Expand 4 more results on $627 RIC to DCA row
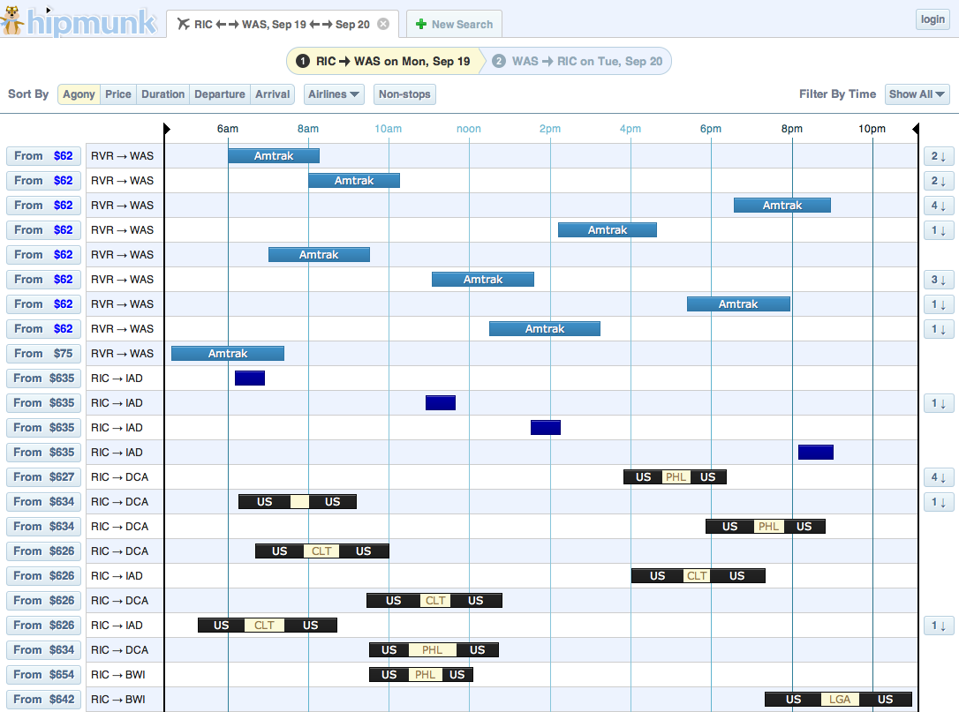Viewport: 959px width, 712px height. (938, 476)
